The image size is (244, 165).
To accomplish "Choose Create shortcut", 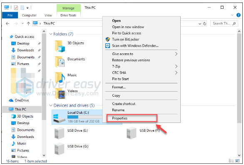I will pyautogui.click(x=124, y=104).
